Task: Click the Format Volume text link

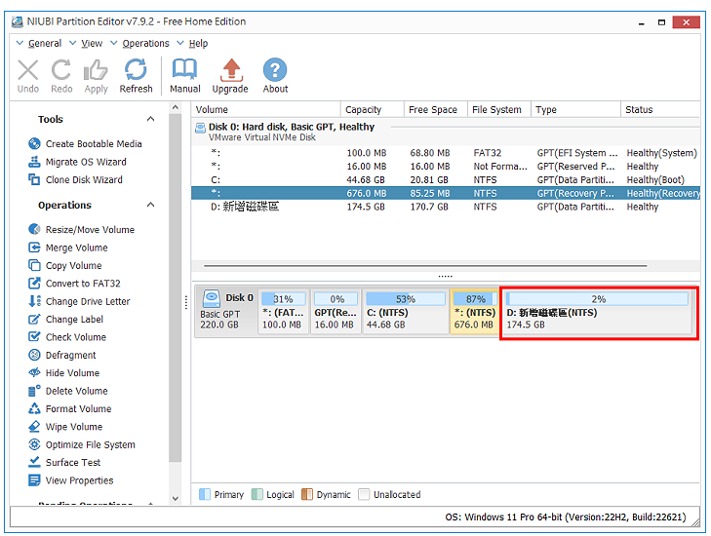Action: pyautogui.click(x=78, y=408)
